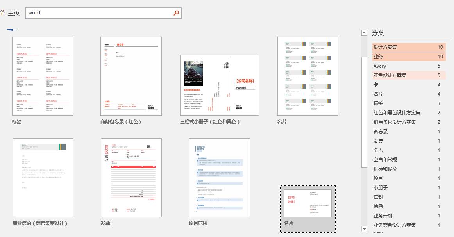
Task: Open the 发票 template
Action: [131, 177]
